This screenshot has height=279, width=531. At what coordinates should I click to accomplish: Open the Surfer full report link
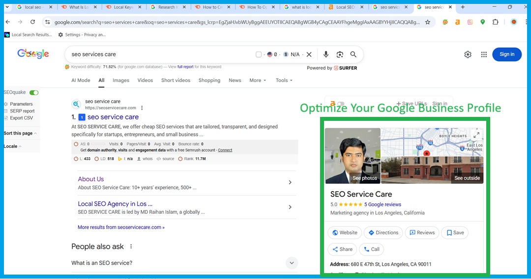click(185, 67)
